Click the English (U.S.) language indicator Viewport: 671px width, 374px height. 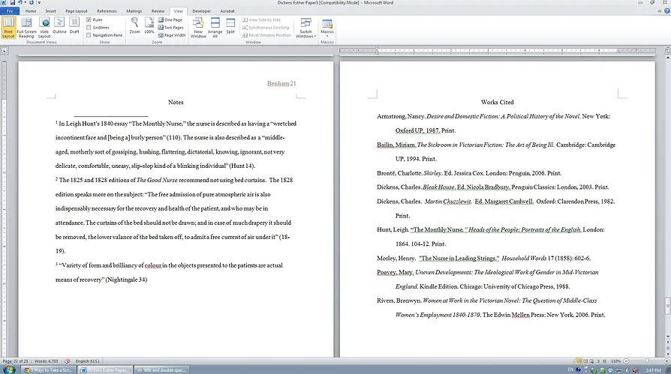pyautogui.click(x=87, y=361)
